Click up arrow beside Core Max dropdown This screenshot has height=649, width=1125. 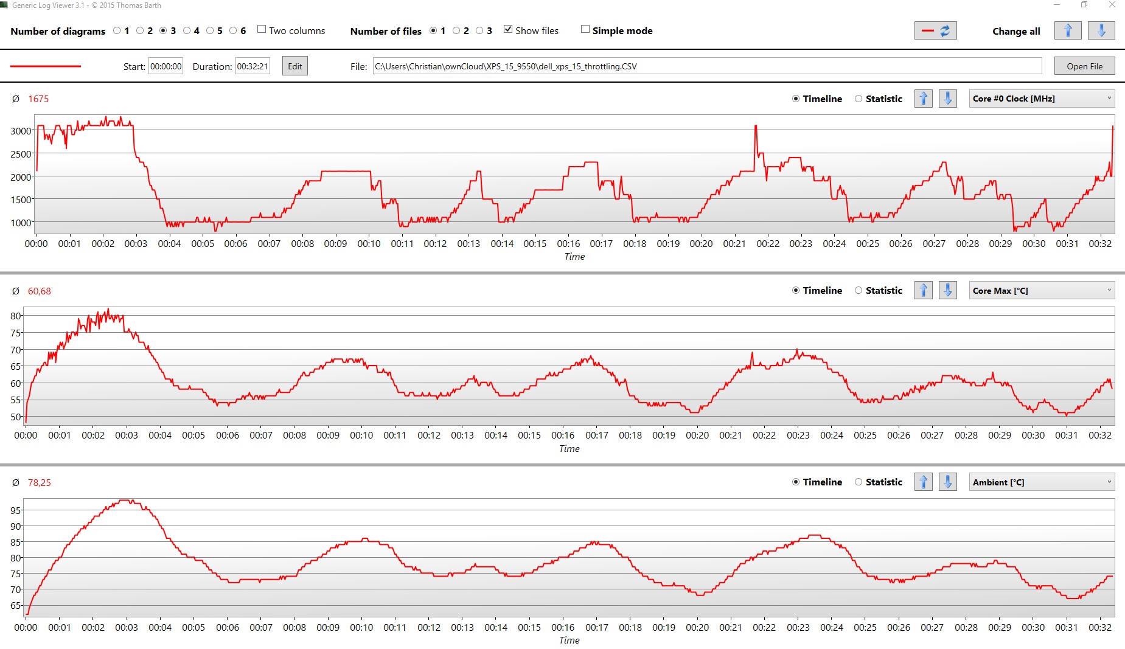[x=924, y=291]
